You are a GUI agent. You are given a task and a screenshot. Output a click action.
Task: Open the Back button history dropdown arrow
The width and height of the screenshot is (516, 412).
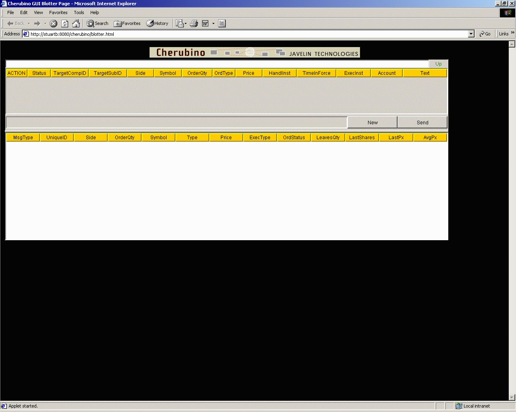29,24
